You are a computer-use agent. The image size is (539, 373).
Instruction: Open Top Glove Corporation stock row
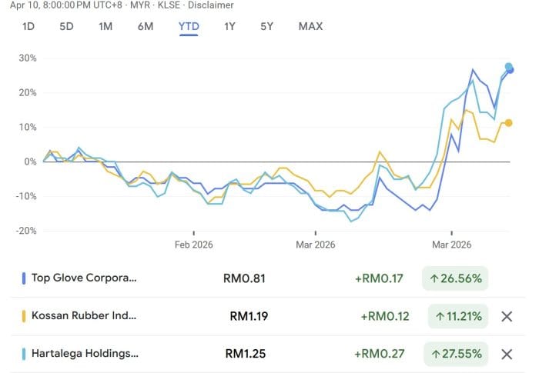(84, 278)
